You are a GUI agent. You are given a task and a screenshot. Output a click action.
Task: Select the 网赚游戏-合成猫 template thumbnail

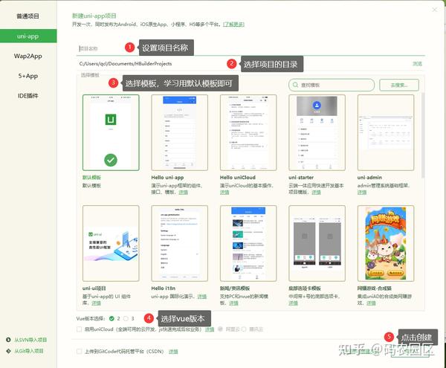tap(386, 243)
